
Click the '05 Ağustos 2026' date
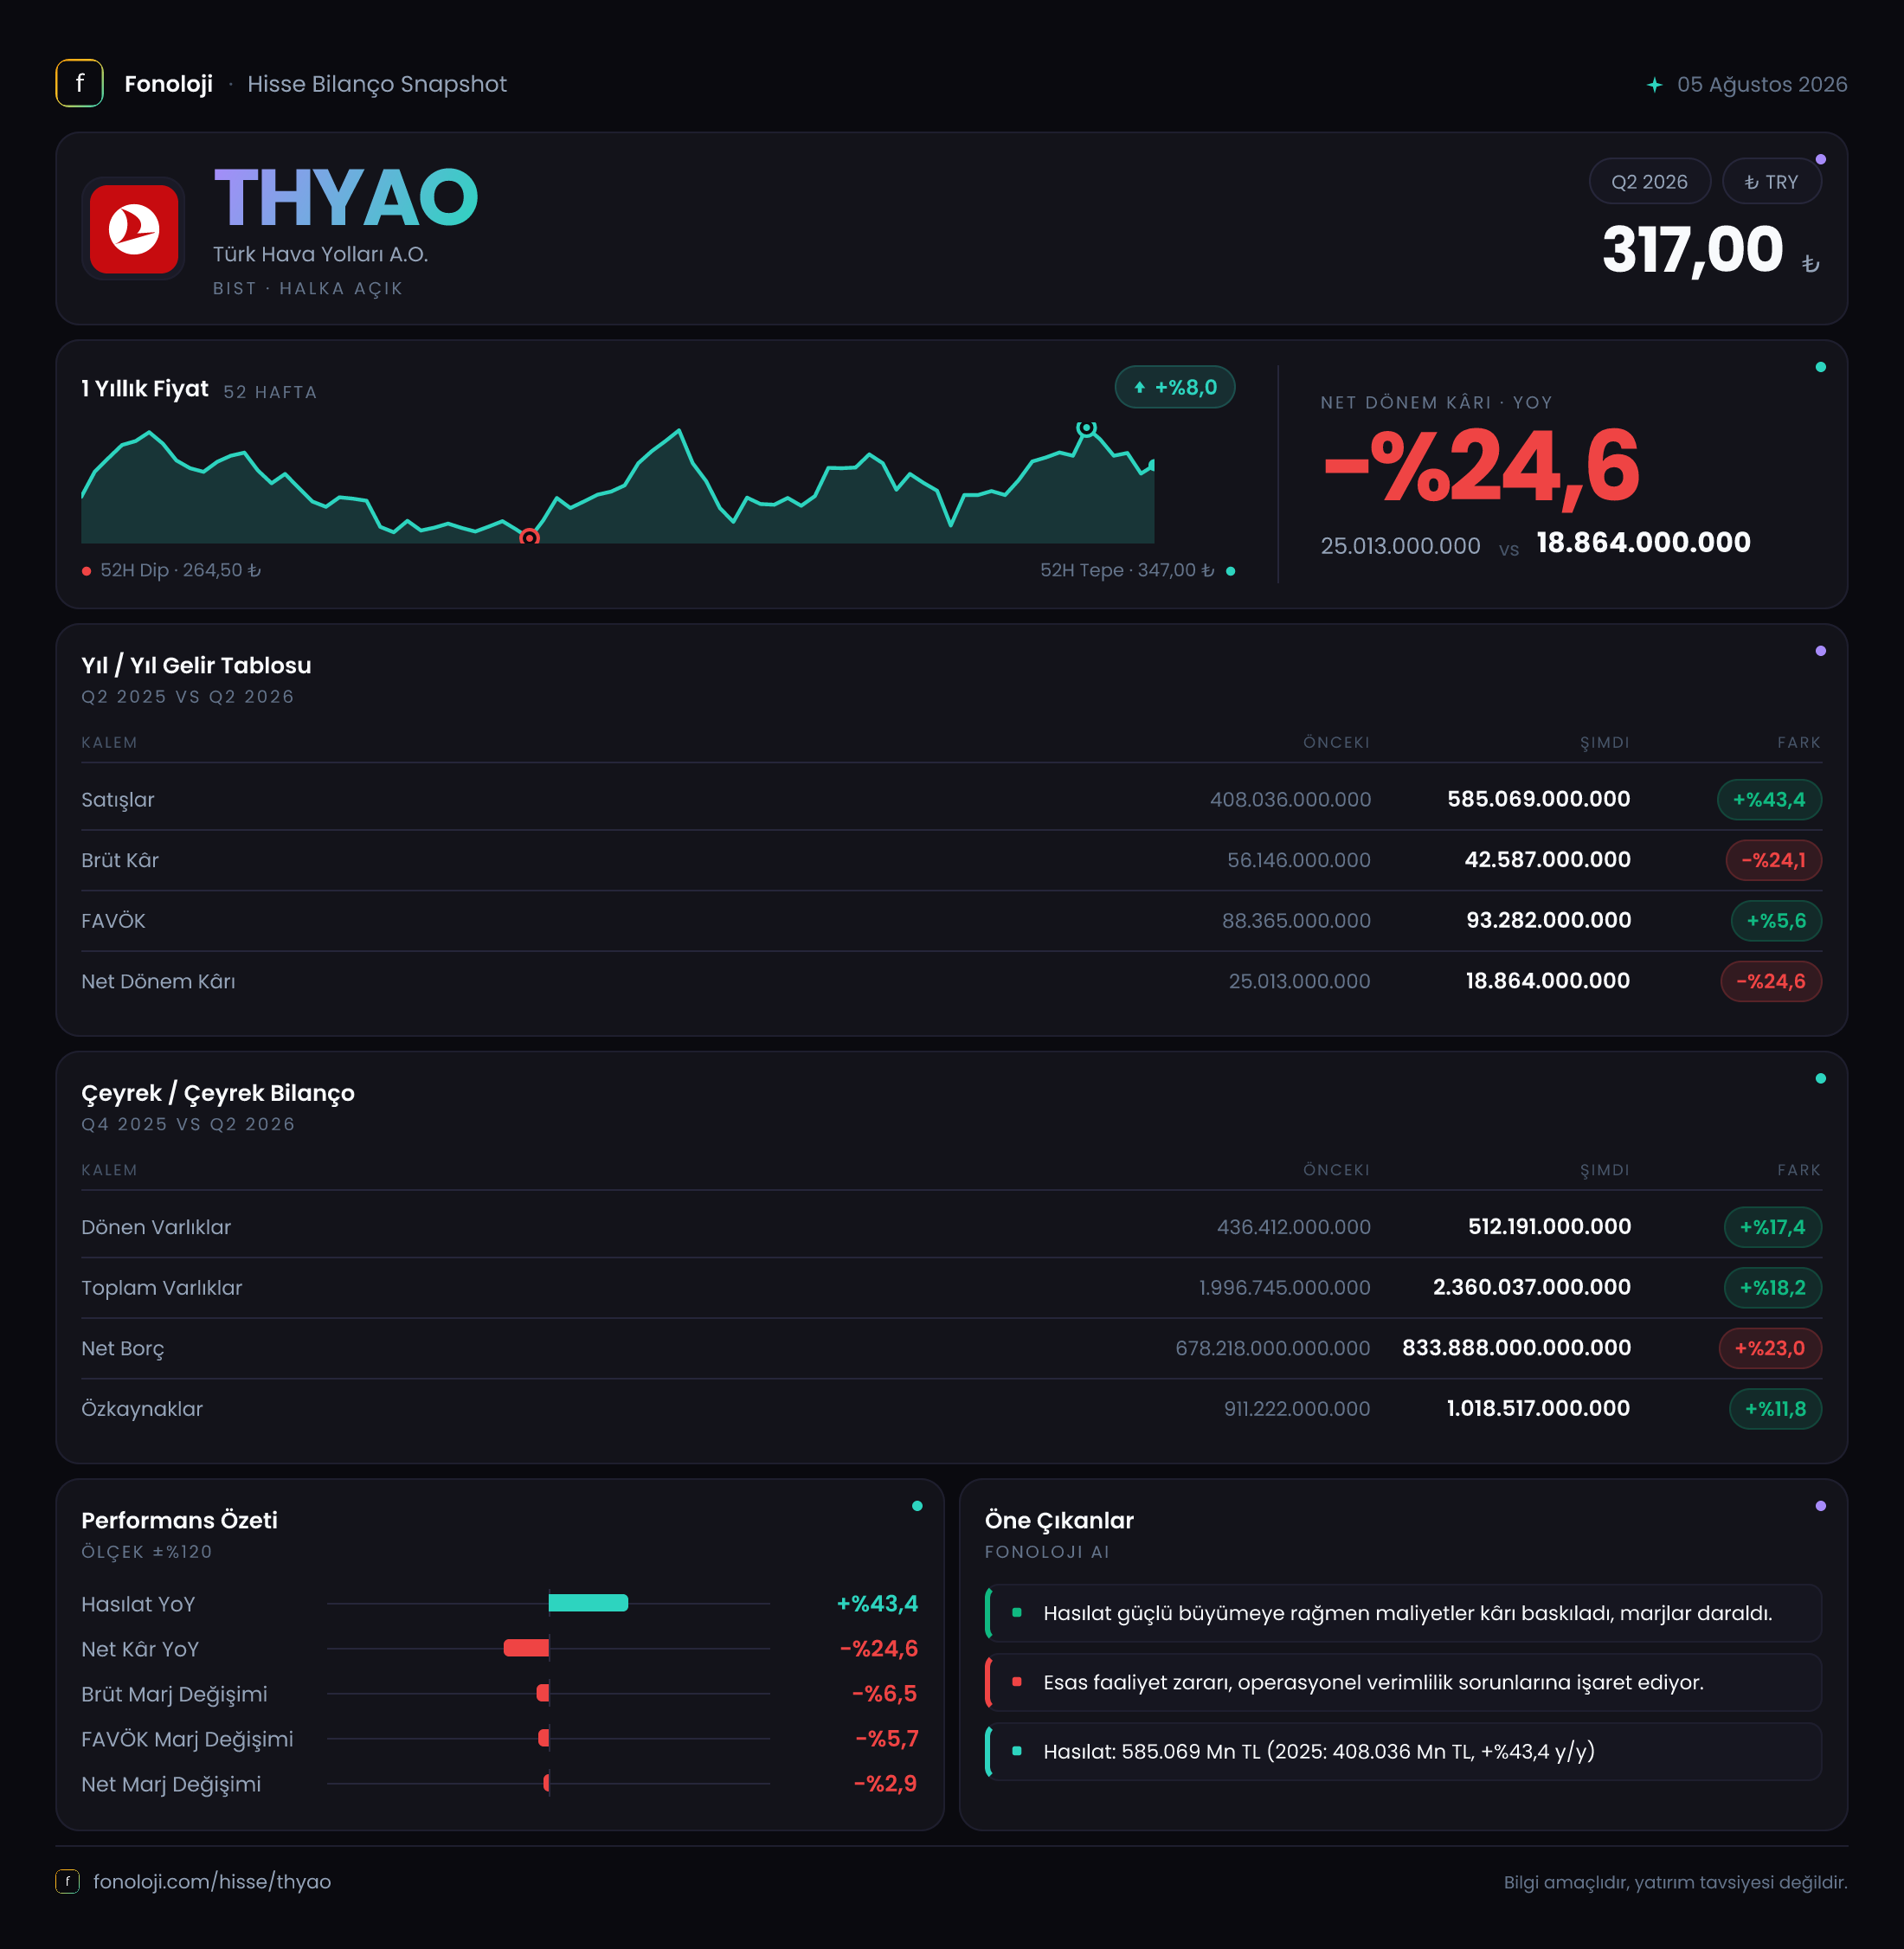pyautogui.click(x=1762, y=84)
